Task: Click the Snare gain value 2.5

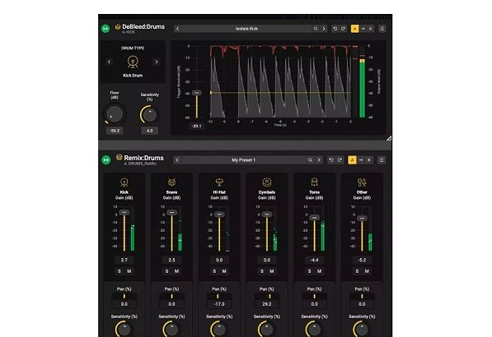Action: point(171,260)
